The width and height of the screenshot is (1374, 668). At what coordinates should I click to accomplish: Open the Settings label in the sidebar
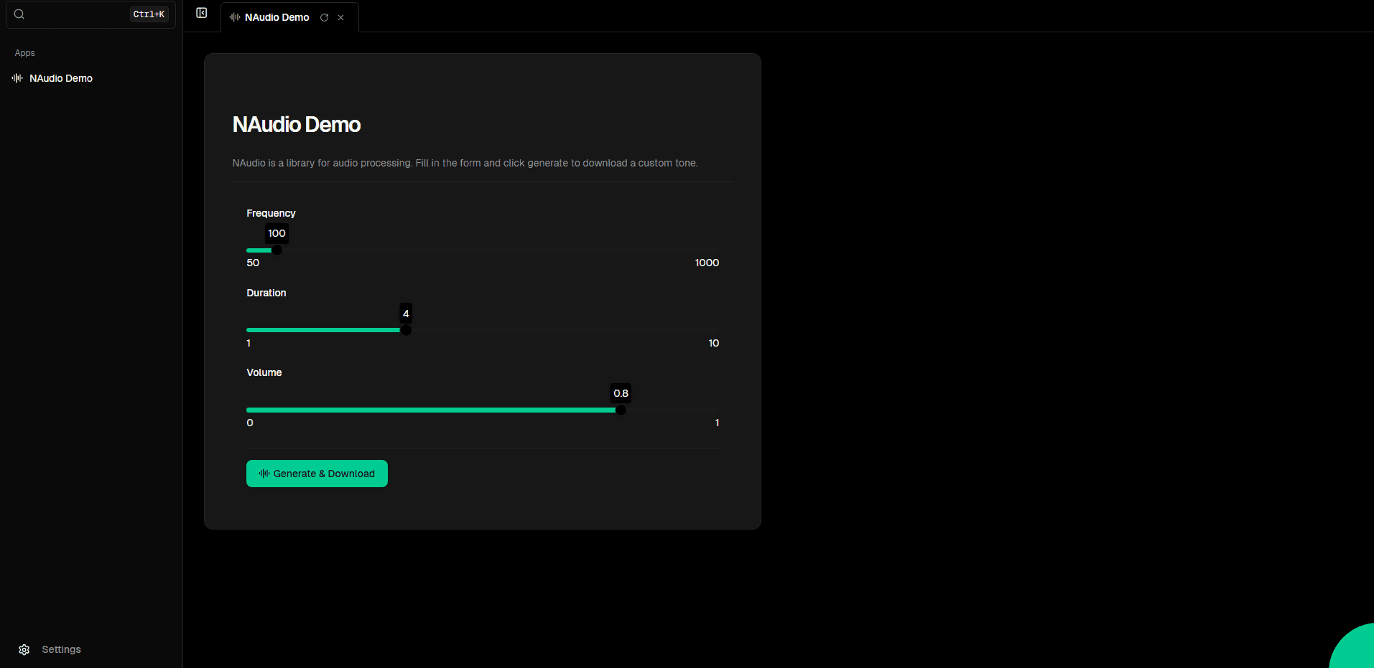point(61,649)
